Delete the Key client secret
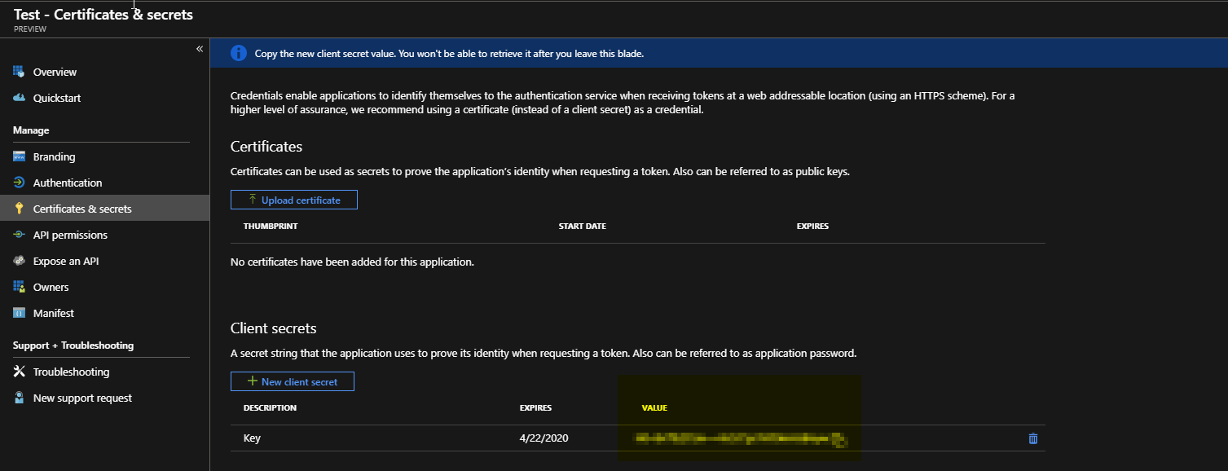Viewport: 1228px width, 471px height. tap(1033, 438)
